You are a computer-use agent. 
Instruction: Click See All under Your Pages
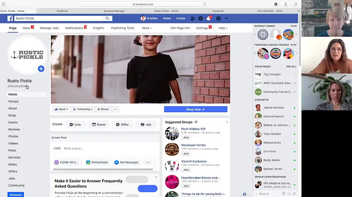(x=291, y=66)
